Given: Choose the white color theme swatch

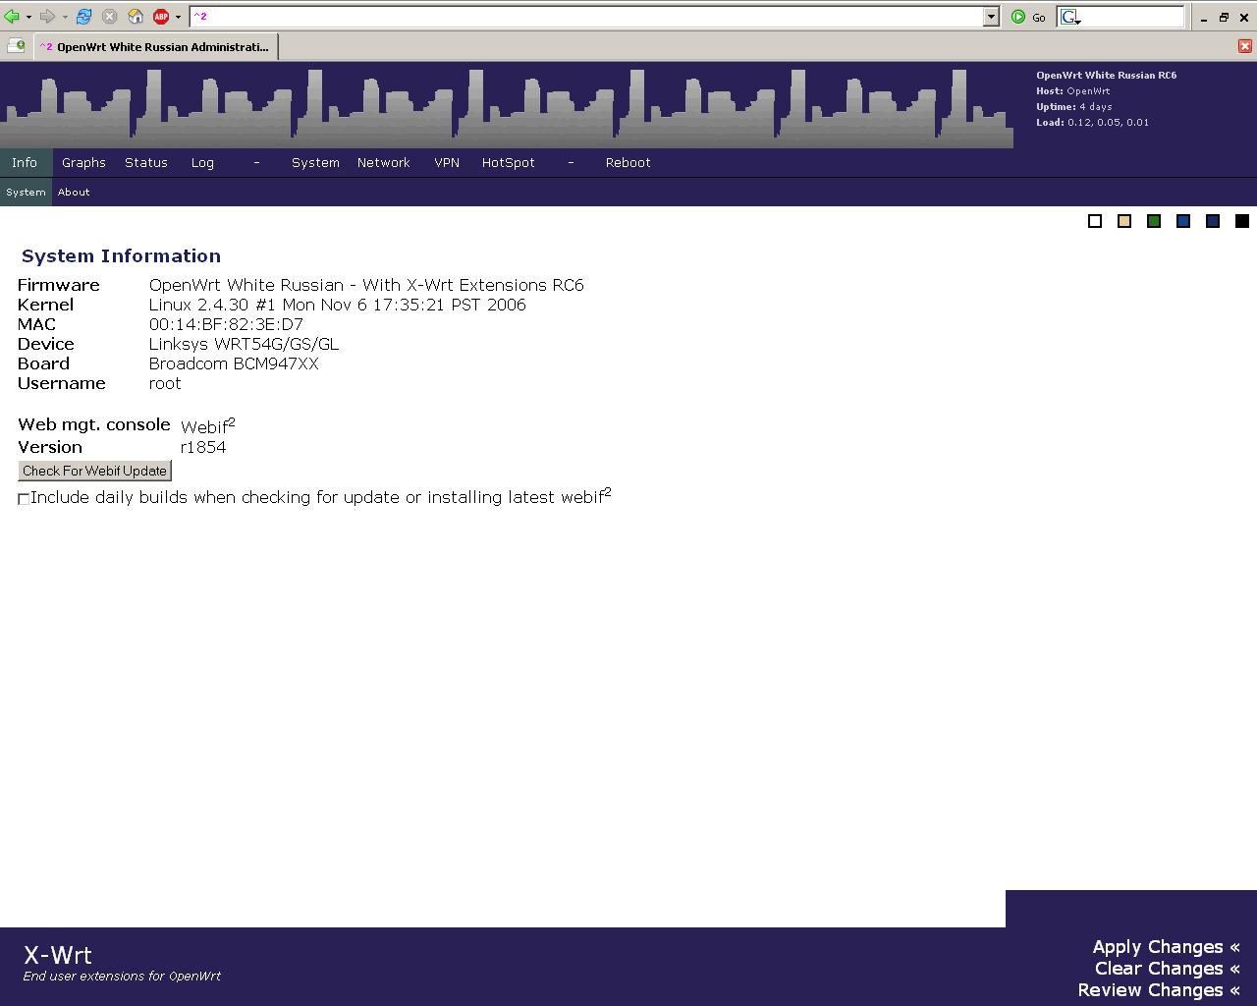Looking at the screenshot, I should coord(1095,221).
